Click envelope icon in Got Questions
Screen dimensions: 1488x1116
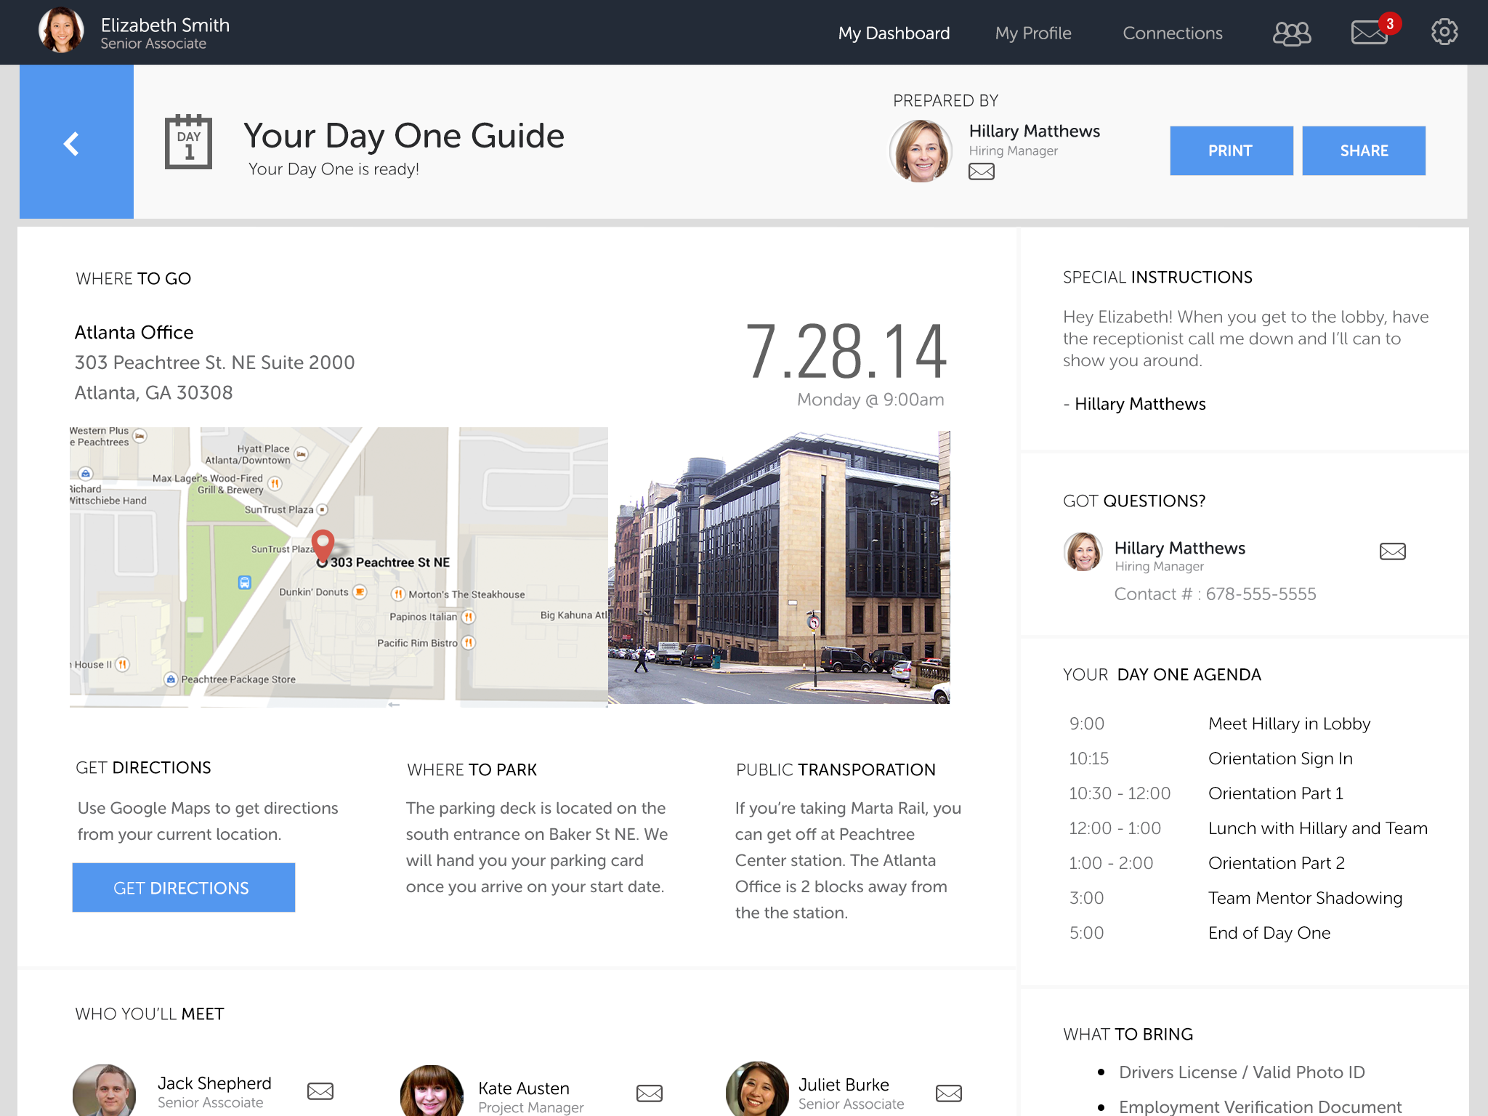[x=1392, y=551]
